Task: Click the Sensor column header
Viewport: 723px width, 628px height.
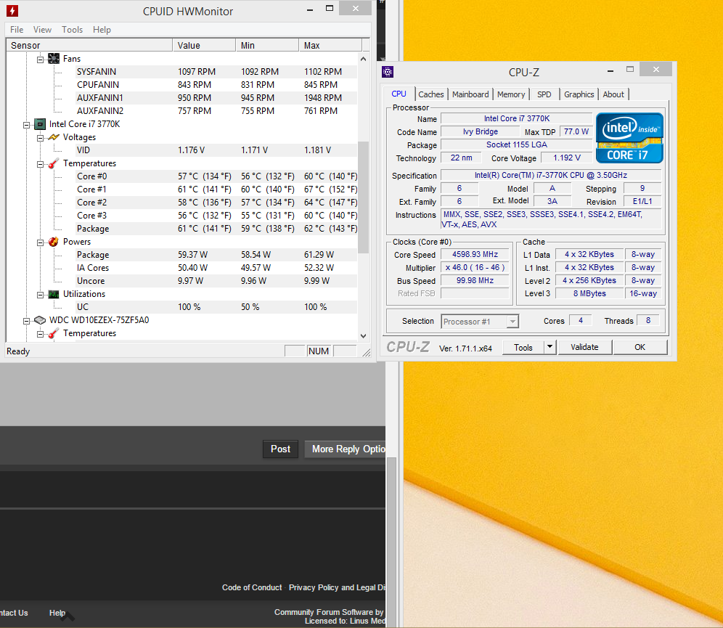Action: (x=89, y=45)
